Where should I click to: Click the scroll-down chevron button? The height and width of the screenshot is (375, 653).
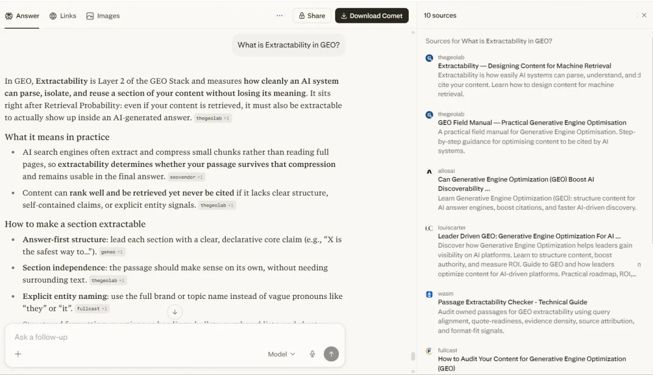174,311
